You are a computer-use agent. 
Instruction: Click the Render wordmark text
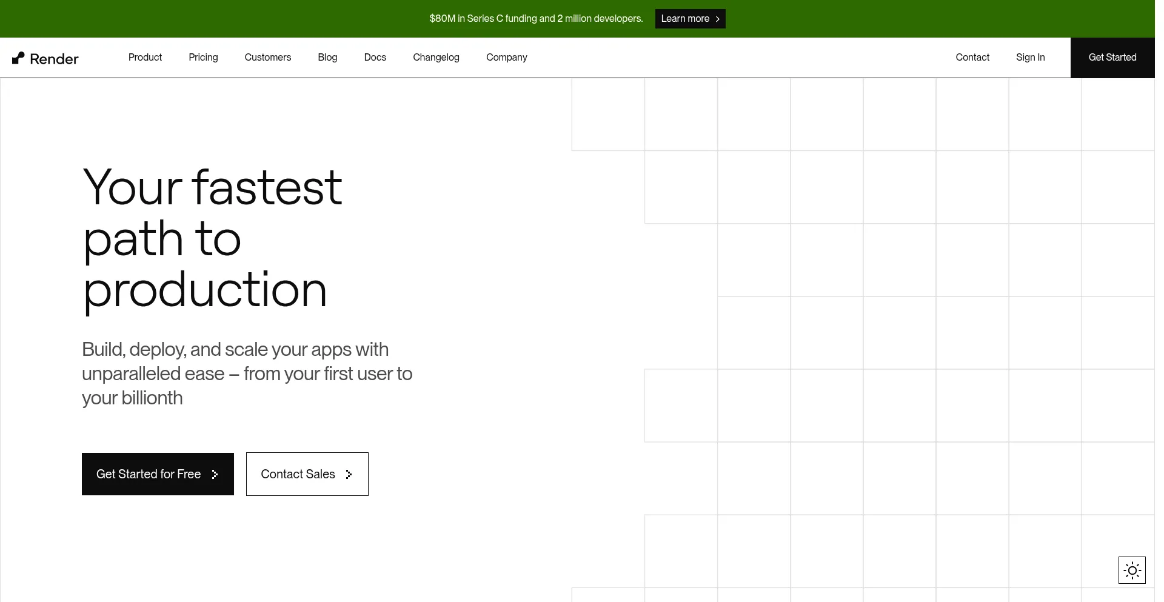tap(54, 59)
